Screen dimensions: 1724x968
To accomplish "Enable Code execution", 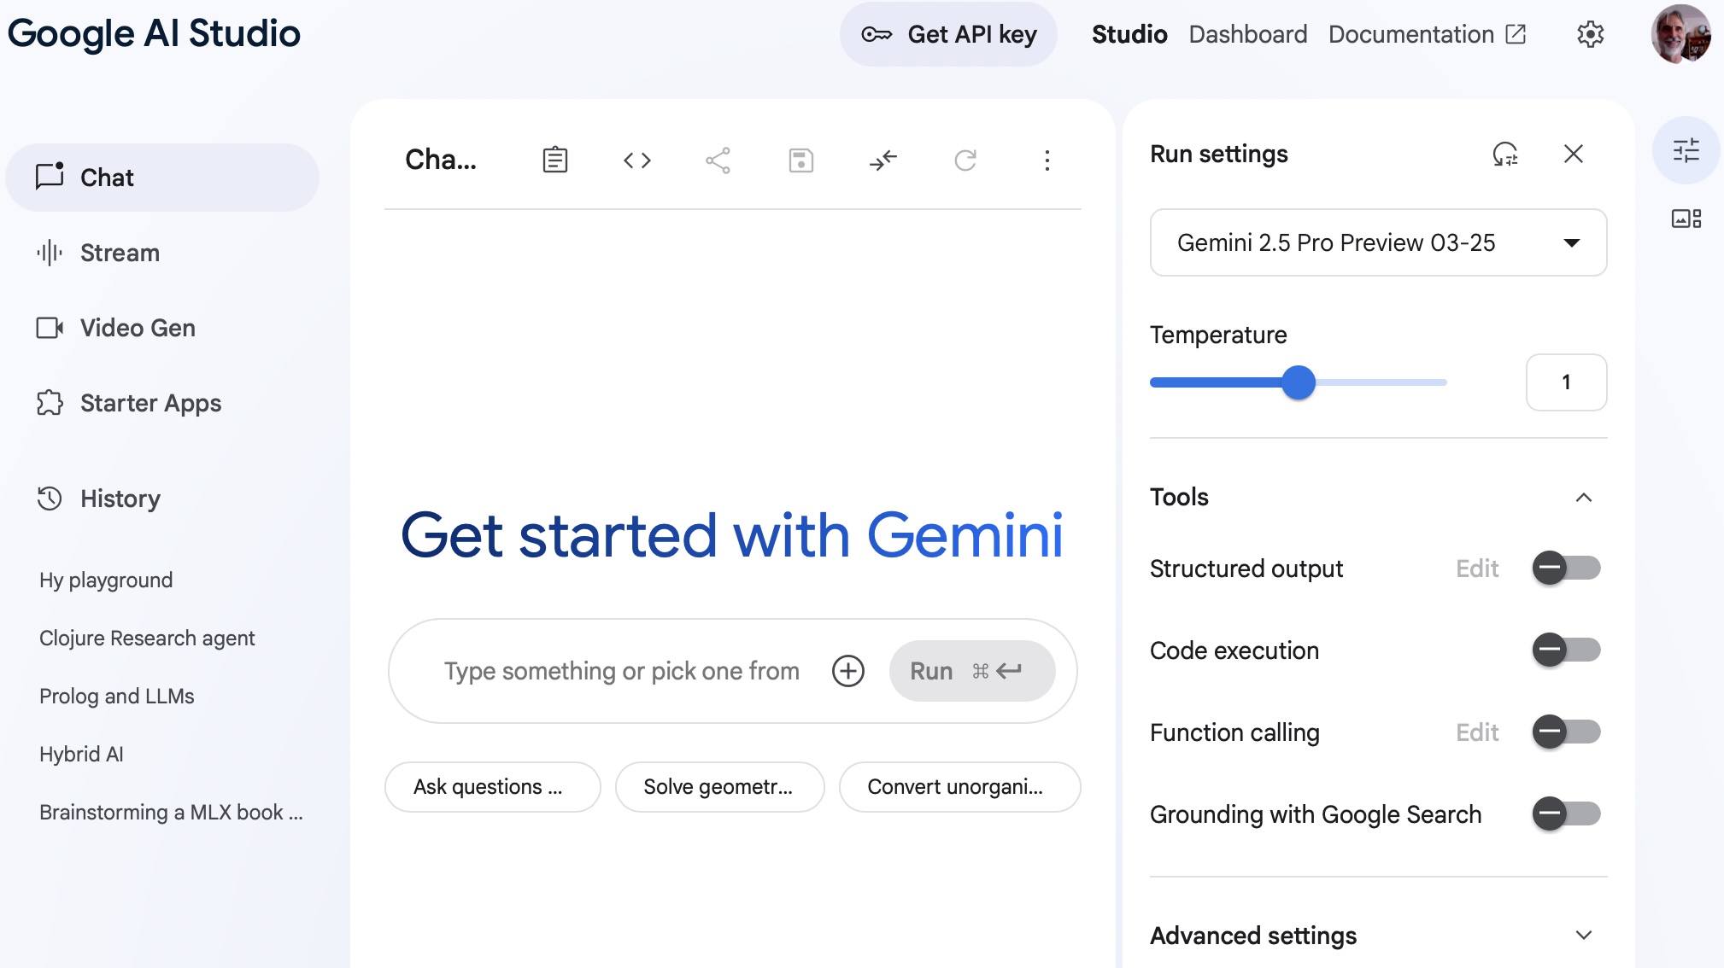I will click(1568, 650).
